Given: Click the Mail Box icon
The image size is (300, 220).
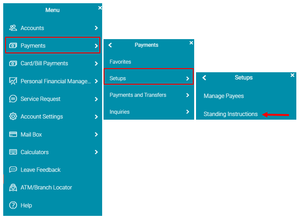Looking at the screenshot, I should click(13, 134).
